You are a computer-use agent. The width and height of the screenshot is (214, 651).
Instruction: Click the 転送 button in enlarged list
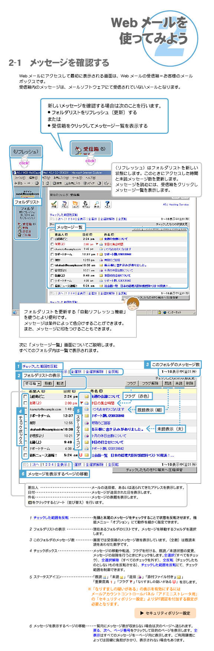pyautogui.click(x=60, y=383)
